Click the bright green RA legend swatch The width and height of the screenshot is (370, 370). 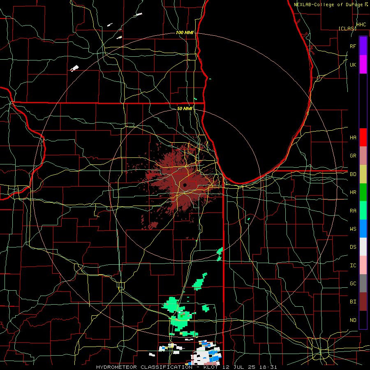pyautogui.click(x=363, y=210)
